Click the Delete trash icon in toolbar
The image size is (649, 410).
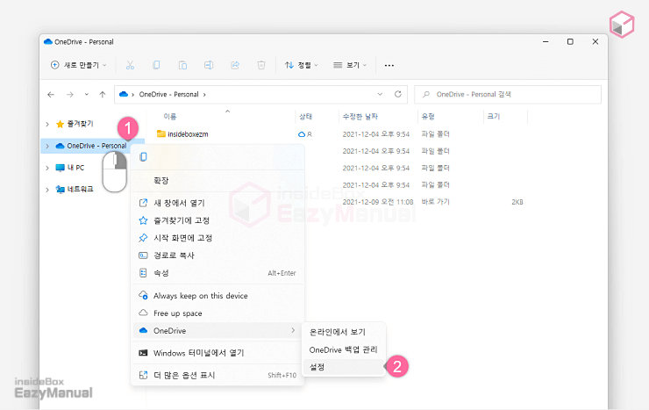click(261, 65)
